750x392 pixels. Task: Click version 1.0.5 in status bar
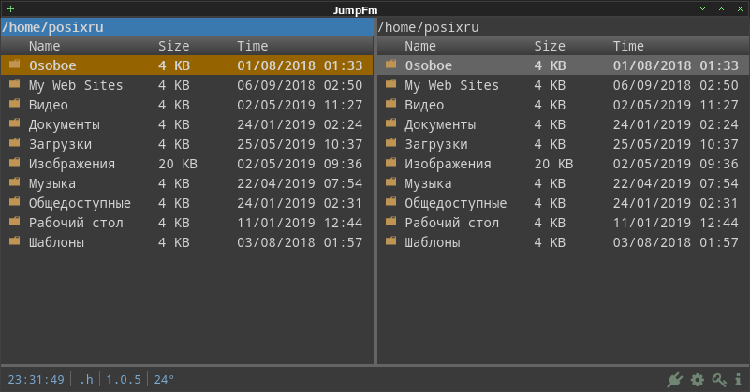click(124, 380)
